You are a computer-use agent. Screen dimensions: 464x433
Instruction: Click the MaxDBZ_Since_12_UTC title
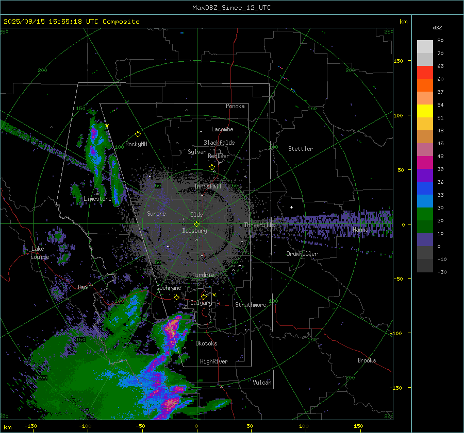(x=231, y=8)
